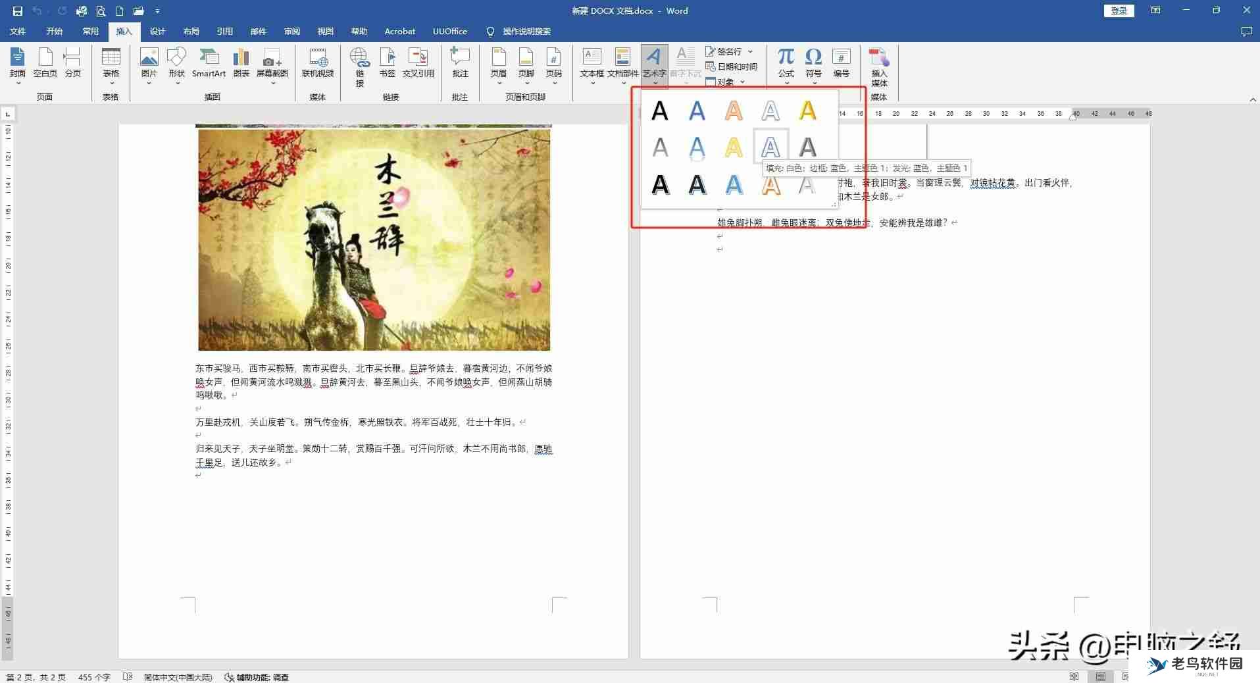The height and width of the screenshot is (683, 1260).
Task: Toggle the WordArt (艺术字) gallery button
Action: click(x=655, y=66)
